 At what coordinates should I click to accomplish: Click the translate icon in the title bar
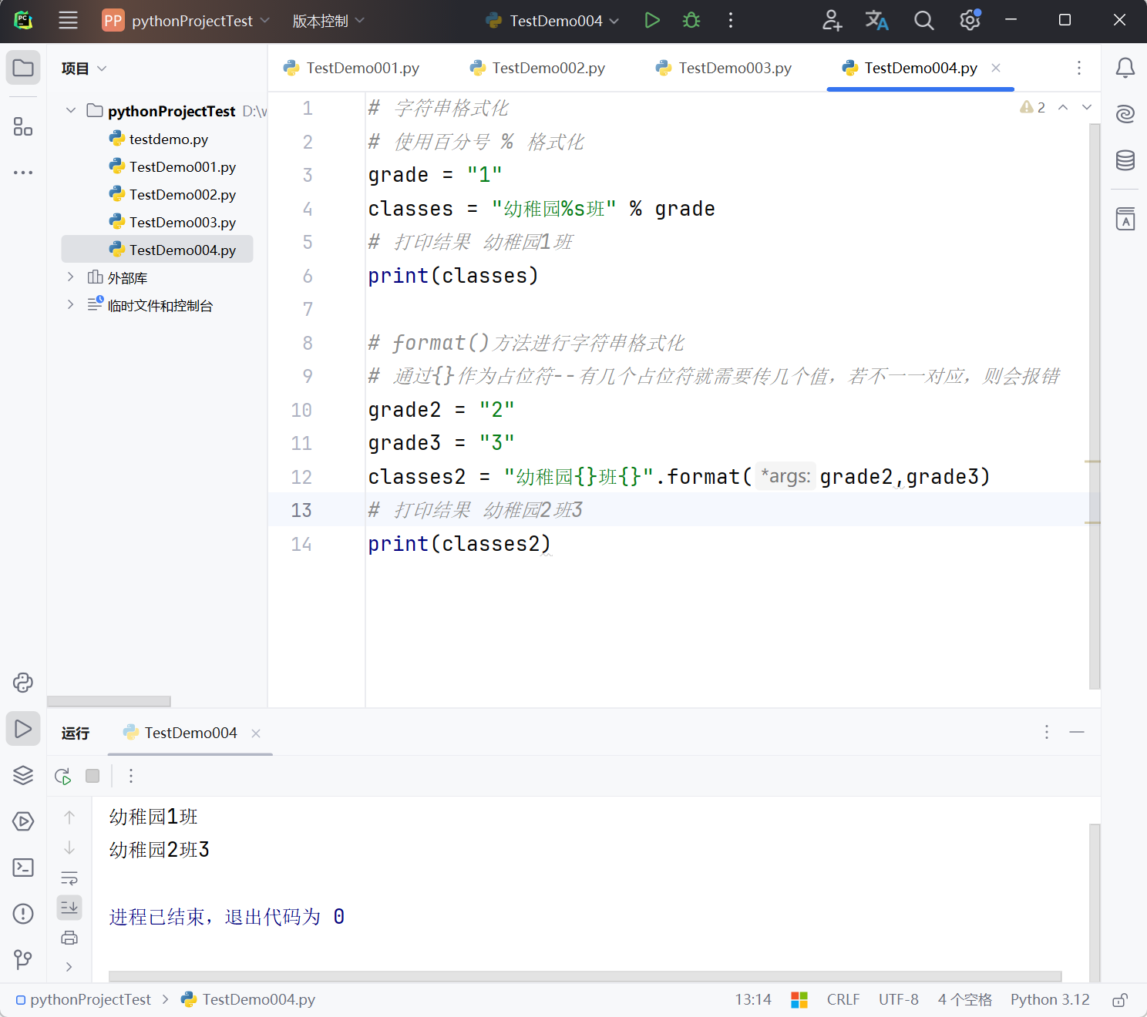877,21
